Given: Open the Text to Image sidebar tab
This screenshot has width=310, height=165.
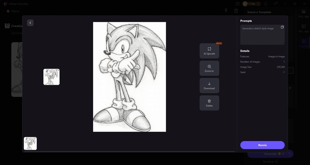Looking at the screenshot, I should coord(303,29).
